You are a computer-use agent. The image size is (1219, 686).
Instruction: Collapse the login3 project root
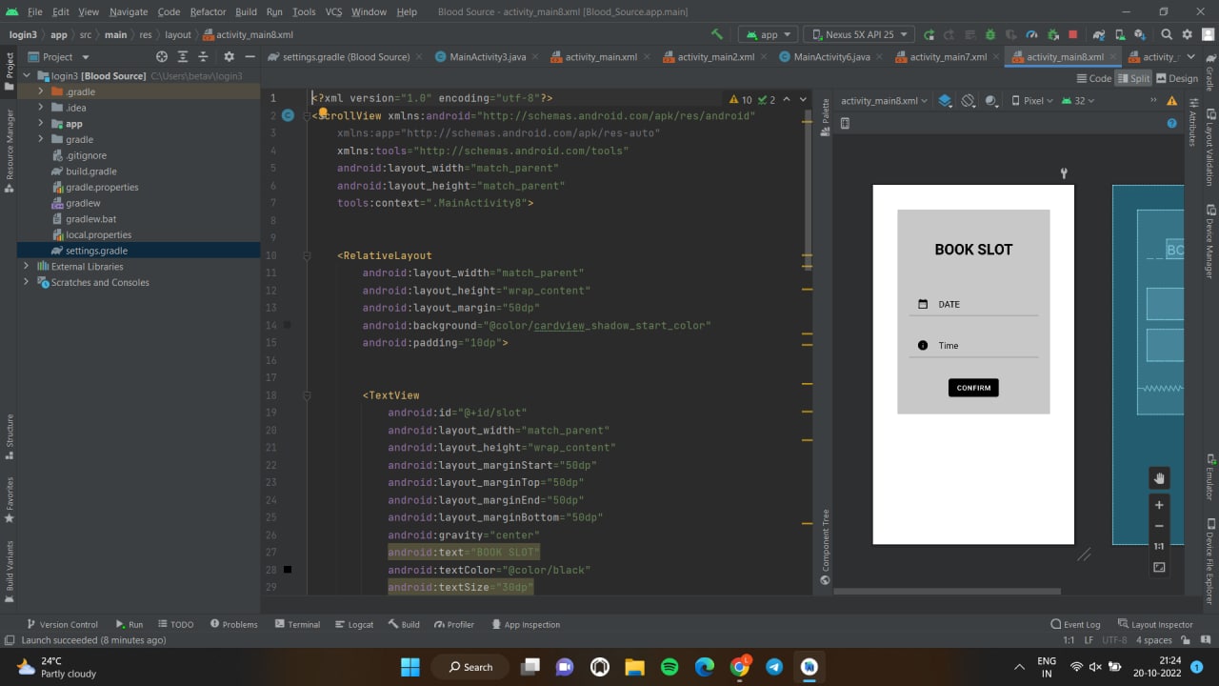(x=26, y=75)
